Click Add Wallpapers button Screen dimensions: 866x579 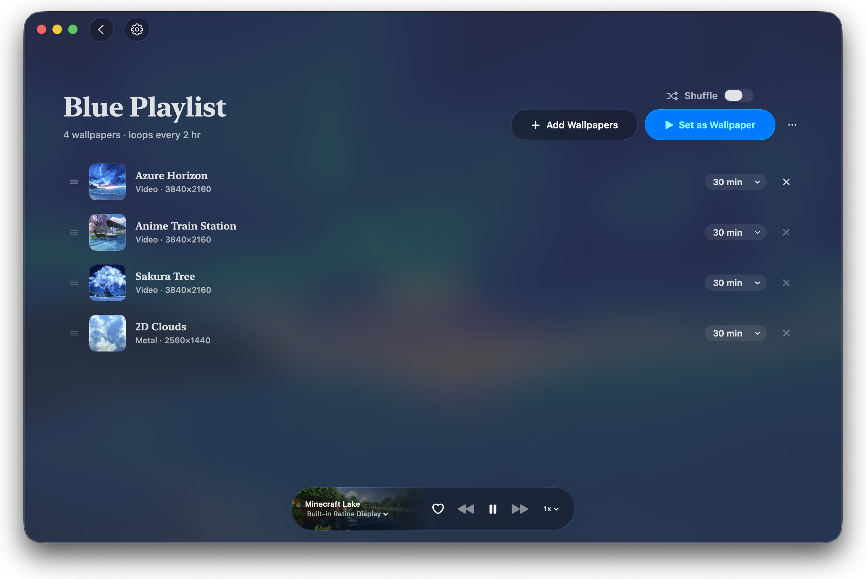(574, 125)
